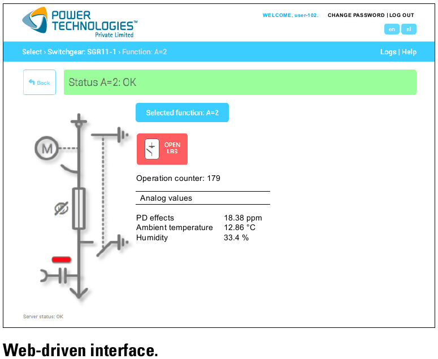
Task: Switch language to English with en button
Action: click(x=392, y=29)
